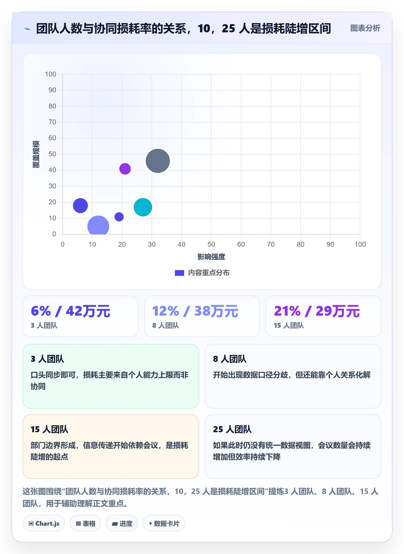The width and height of the screenshot is (404, 554).
Task: Select the 25 人团队 description card heading
Action: point(232,429)
